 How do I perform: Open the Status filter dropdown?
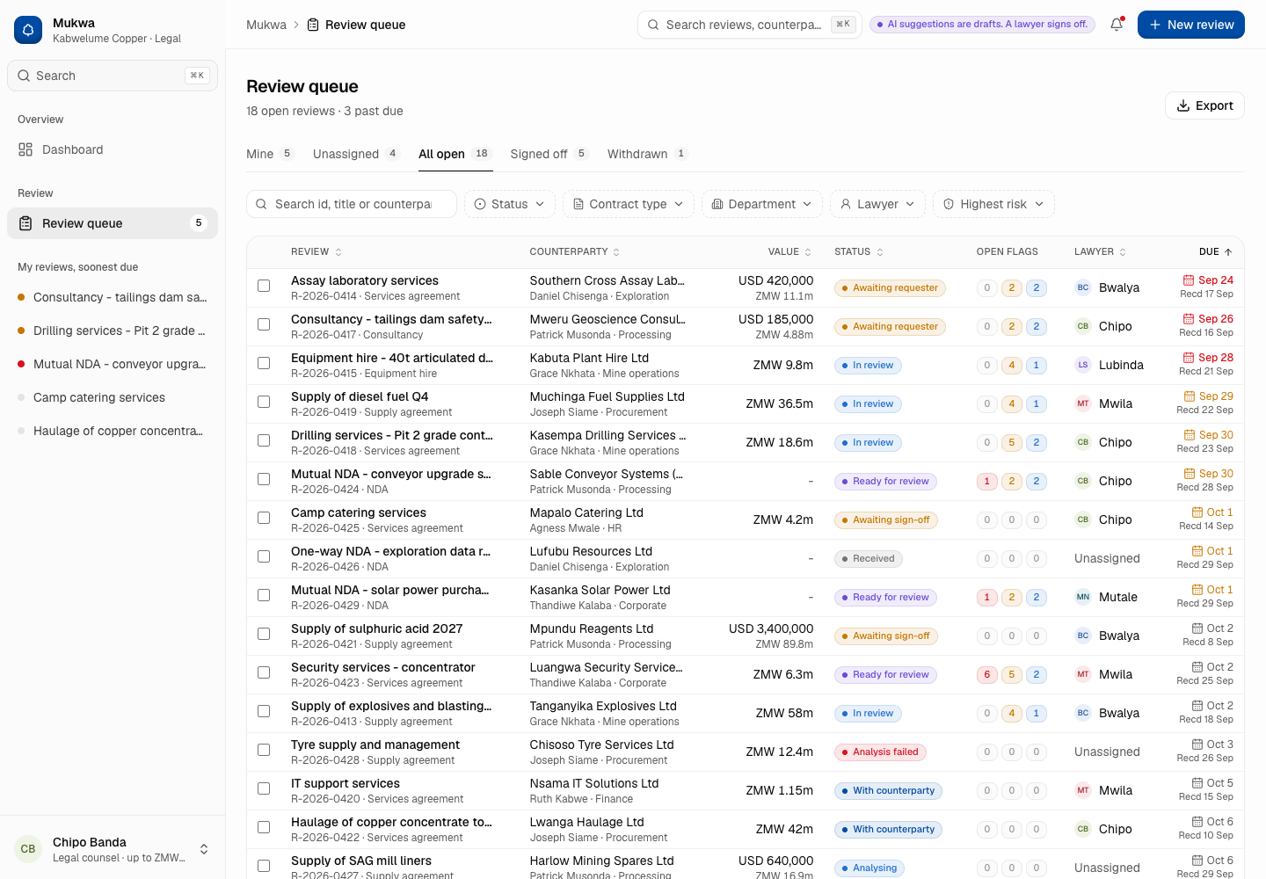point(510,204)
